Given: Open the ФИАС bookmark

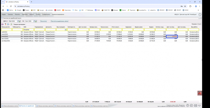Looking at the screenshot, I should click(185, 10).
